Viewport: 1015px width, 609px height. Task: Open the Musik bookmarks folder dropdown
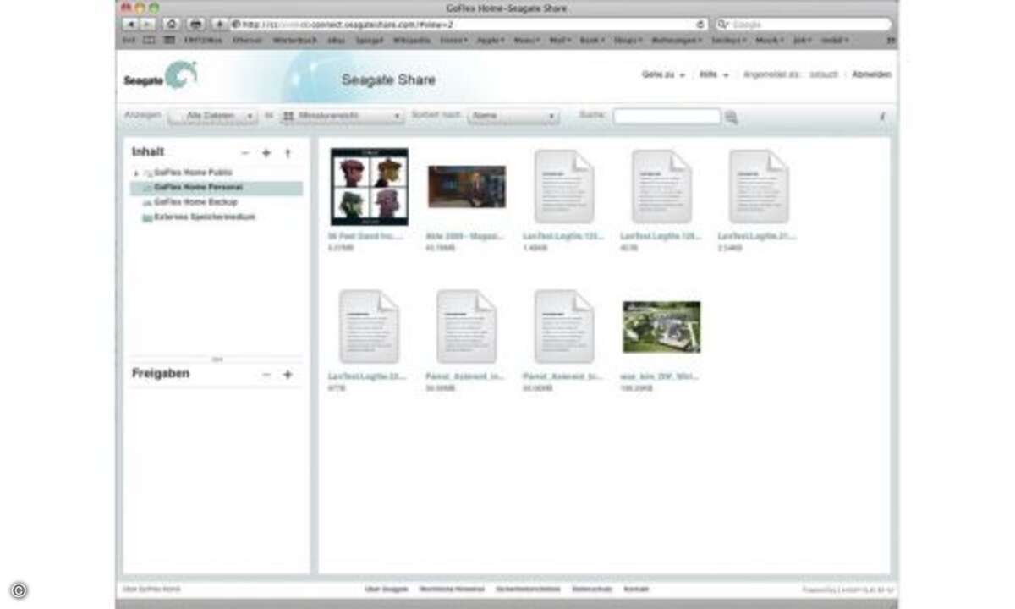tap(770, 40)
